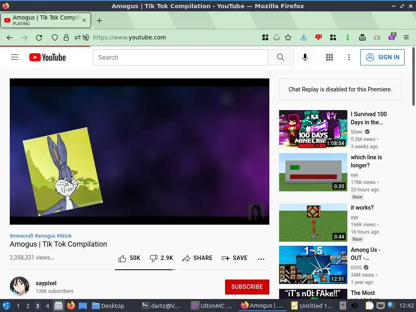Bookmark this page with the star icon
Image resolution: width=416 pixels, height=312 pixels.
[x=288, y=37]
